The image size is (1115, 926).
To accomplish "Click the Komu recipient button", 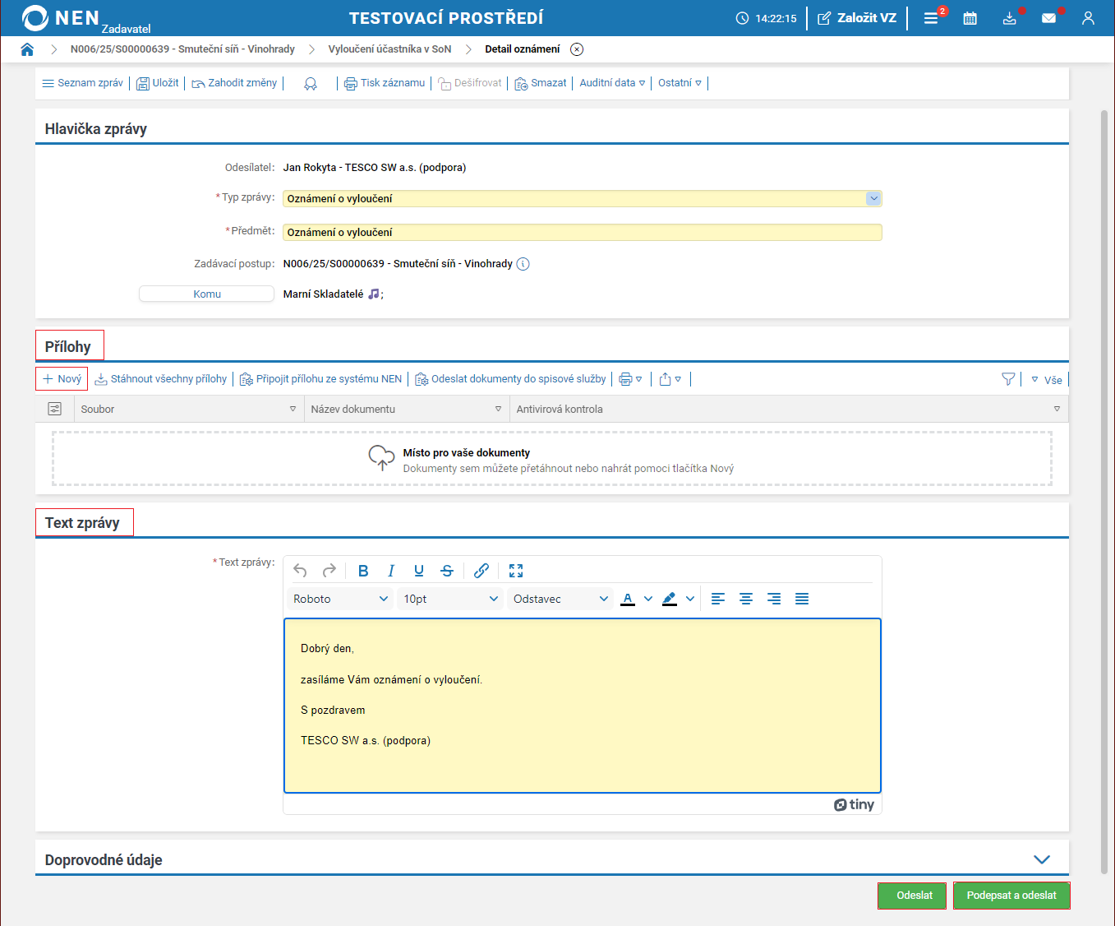I will [x=206, y=294].
